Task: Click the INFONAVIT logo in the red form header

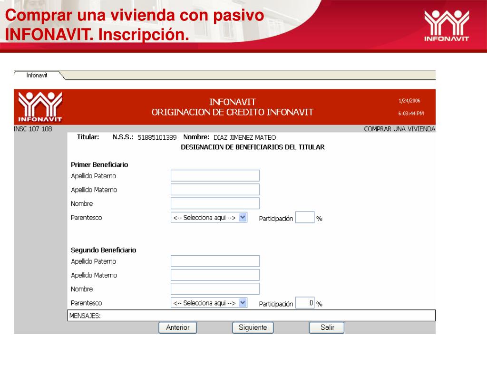Action: point(40,107)
